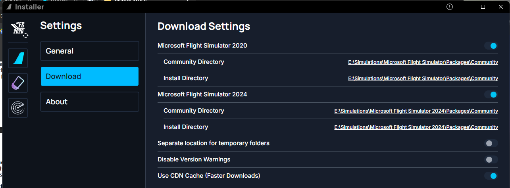Select the Download settings tab
The height and width of the screenshot is (188, 510).
pos(90,77)
